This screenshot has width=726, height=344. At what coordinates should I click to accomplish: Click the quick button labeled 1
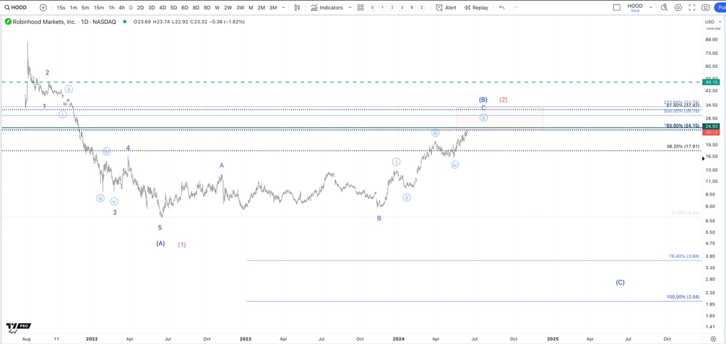point(382,8)
